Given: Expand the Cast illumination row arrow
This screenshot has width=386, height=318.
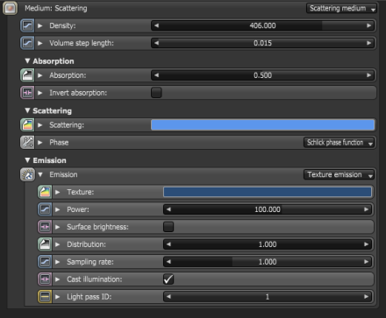Looking at the screenshot, I should pos(58,279).
